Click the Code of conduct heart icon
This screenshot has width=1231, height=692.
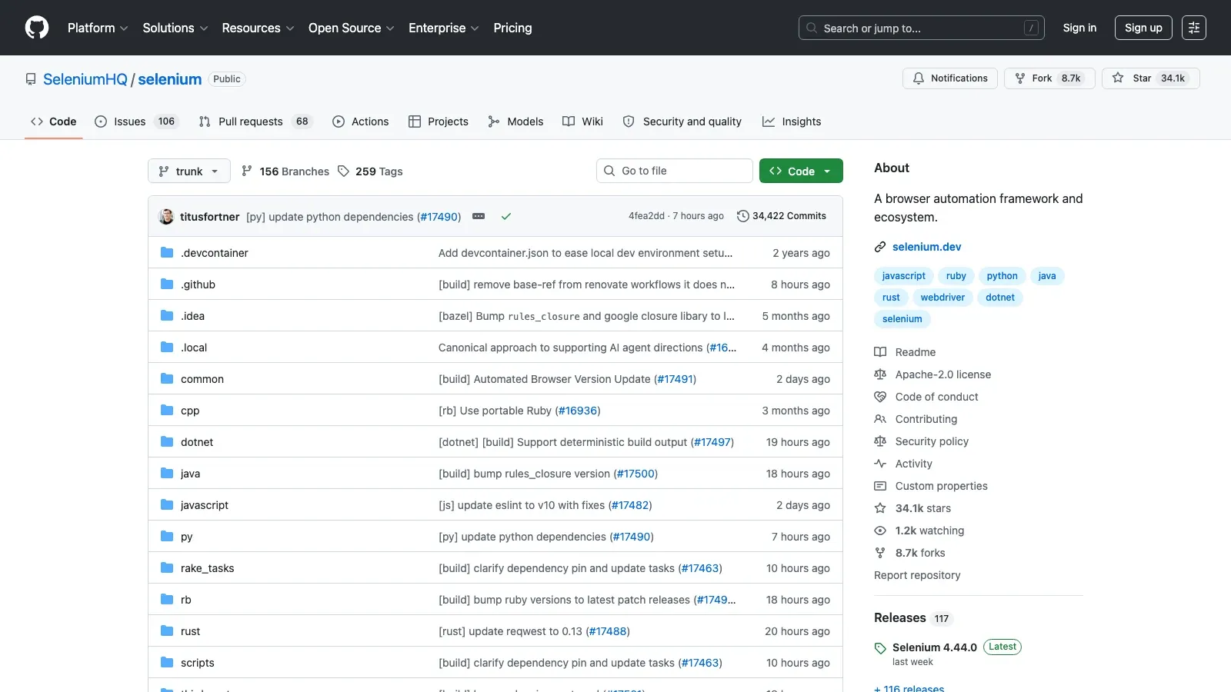[x=880, y=397]
